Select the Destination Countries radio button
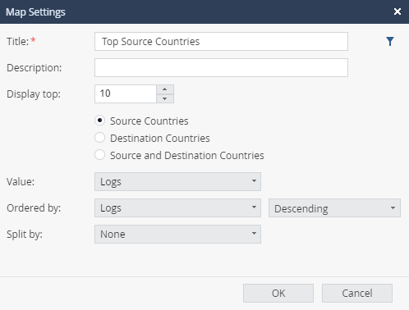 (x=99, y=138)
